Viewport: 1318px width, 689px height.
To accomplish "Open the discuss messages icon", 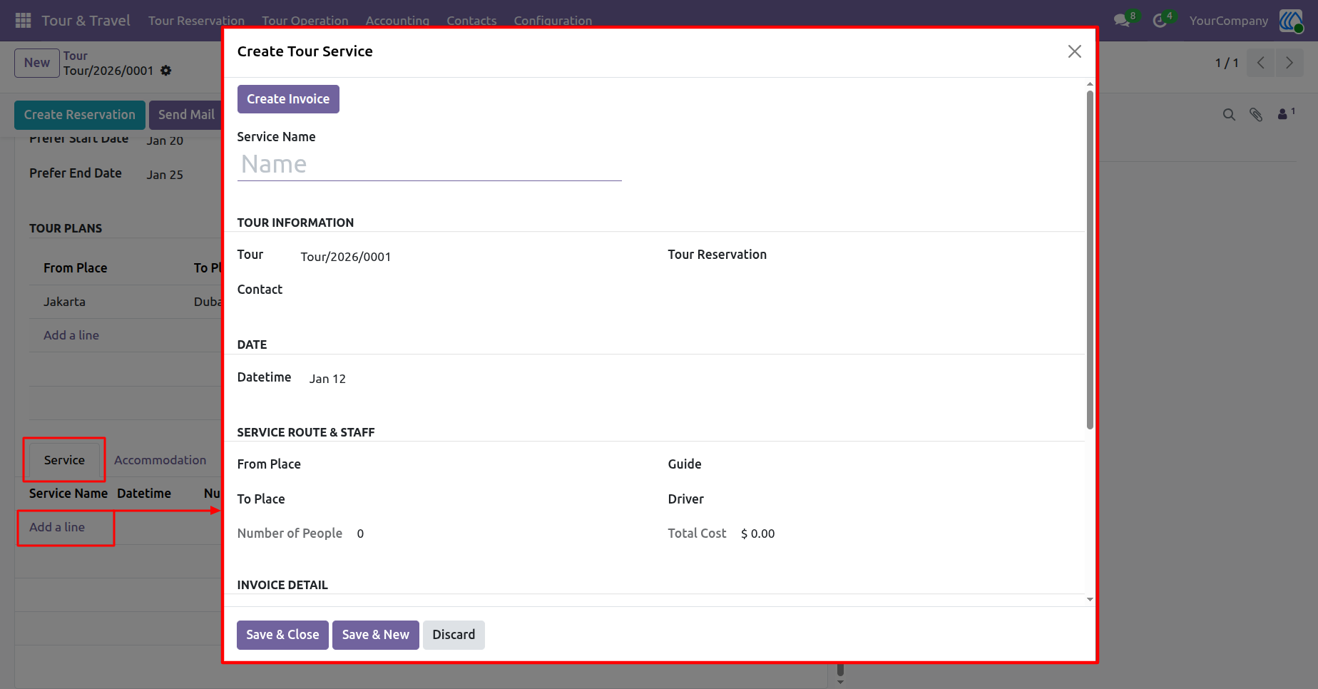I will 1122,21.
